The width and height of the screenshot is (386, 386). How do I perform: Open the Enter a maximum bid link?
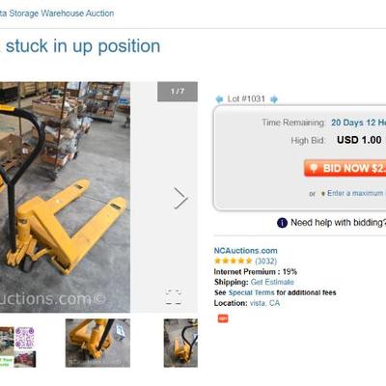click(356, 193)
